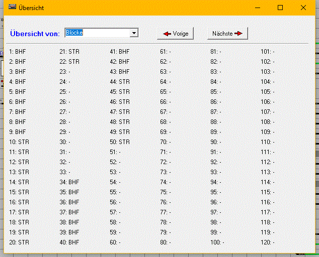This screenshot has height=257, width=319.
Task: Select entry "20: STR"
Action: (19, 242)
